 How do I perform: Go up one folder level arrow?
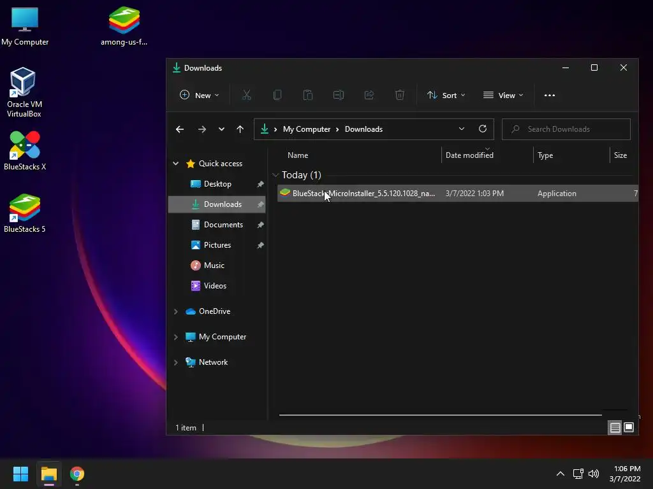240,129
